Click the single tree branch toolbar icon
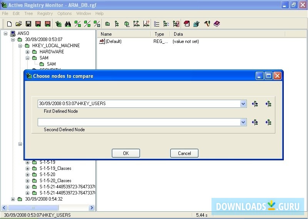 (117, 24)
